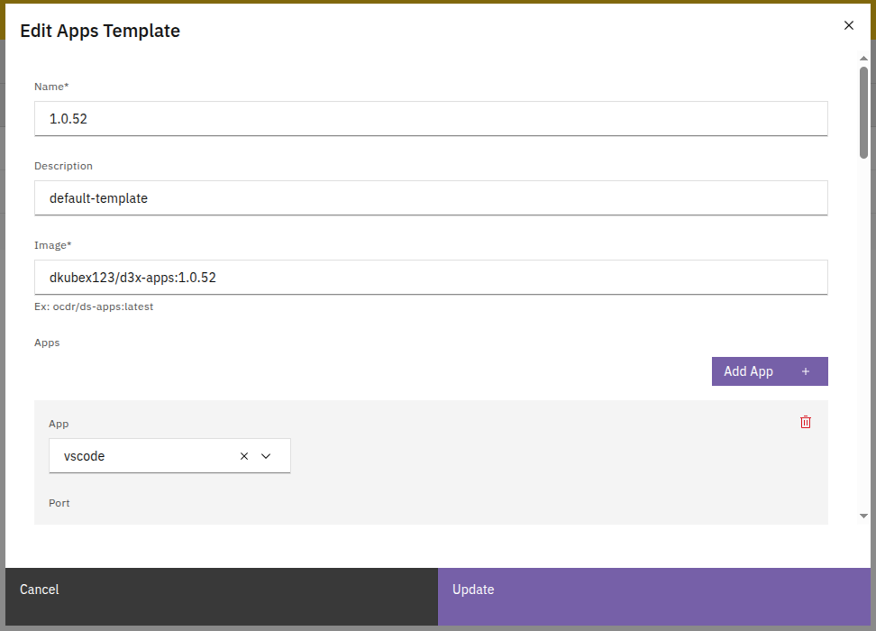Click the dialog's vertical scrollbar thumb

863,112
